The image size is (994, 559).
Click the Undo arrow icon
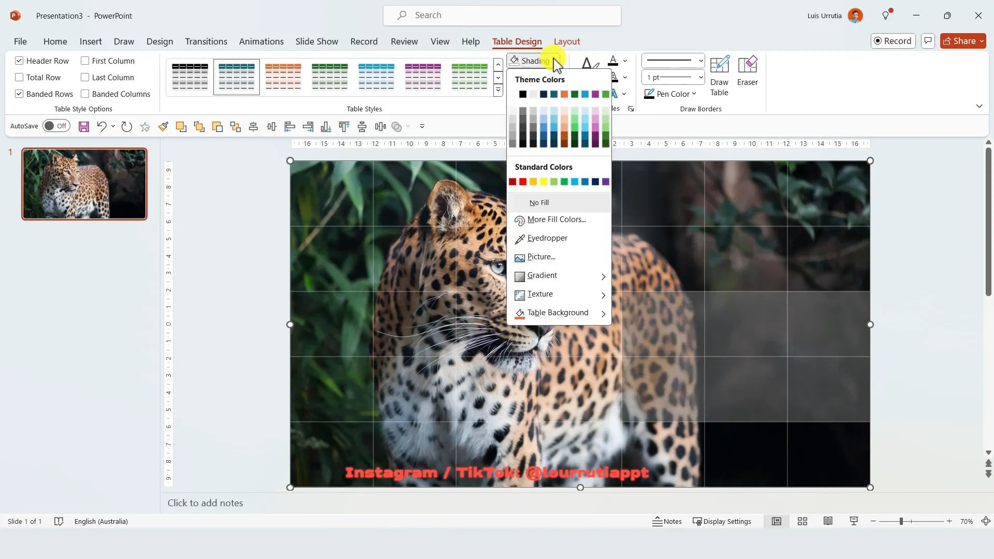101,126
